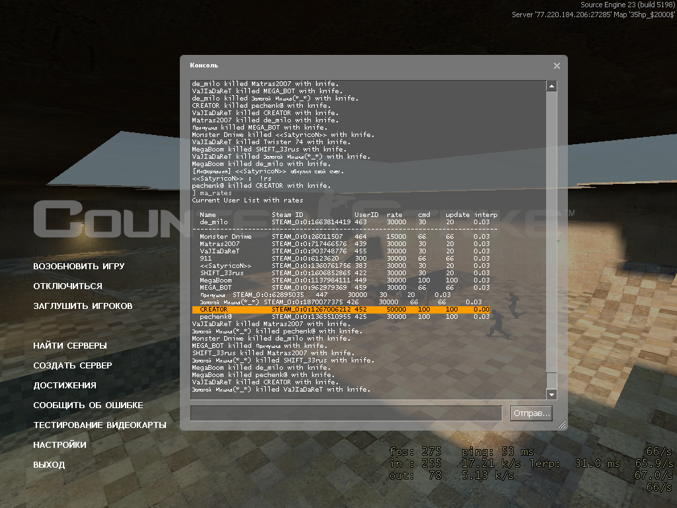Image resolution: width=677 pixels, height=508 pixels.
Task: Click 'Matras2007 killed de_milo with knife.' line
Action: coord(265,120)
